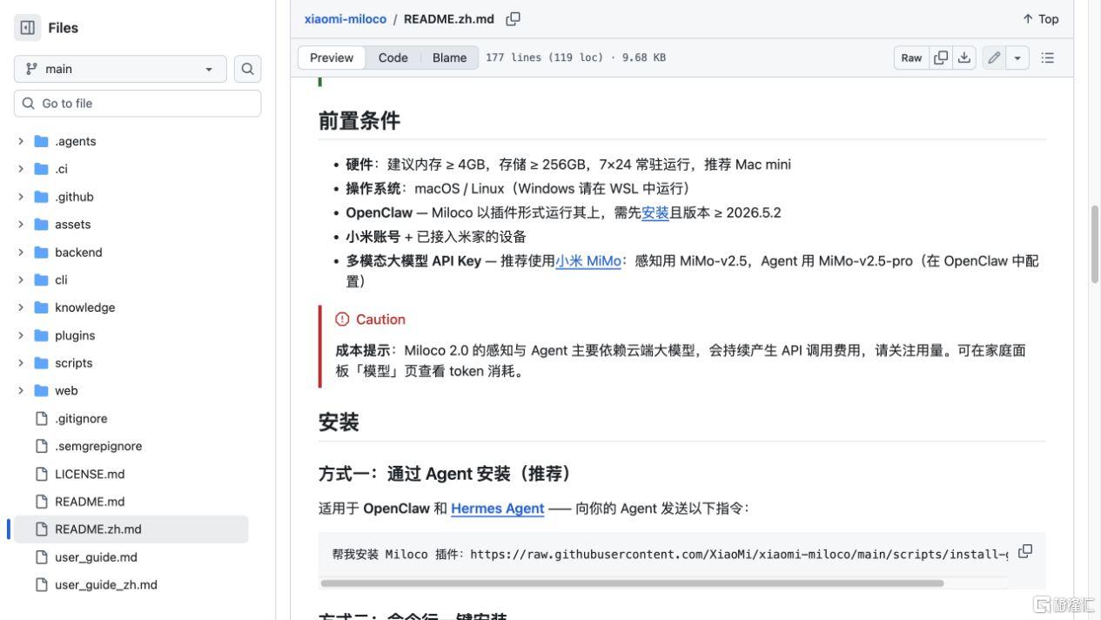This screenshot has height=620, width=1101.
Task: Switch to the Blame tab
Action: [450, 57]
